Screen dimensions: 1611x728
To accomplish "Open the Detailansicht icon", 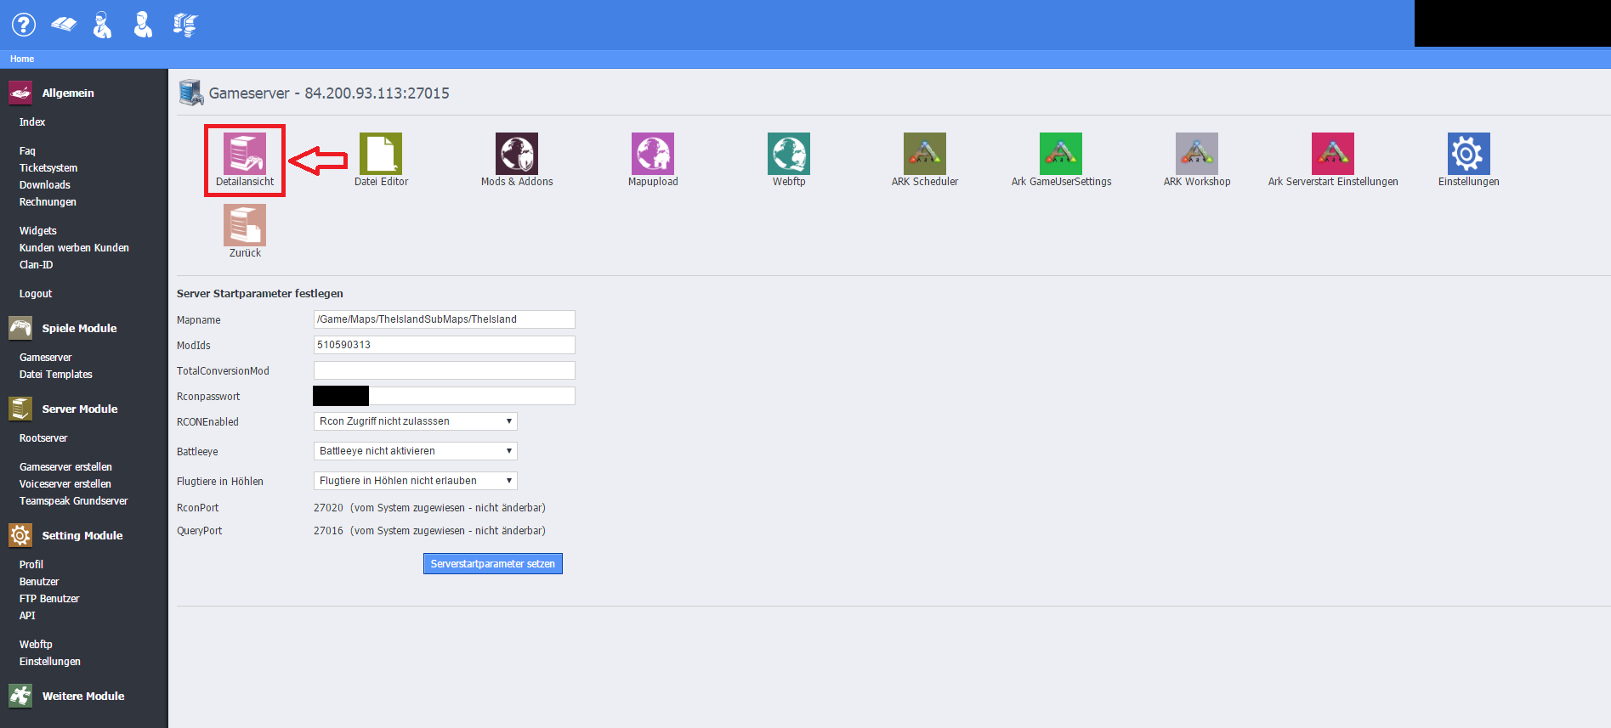I will click(245, 155).
